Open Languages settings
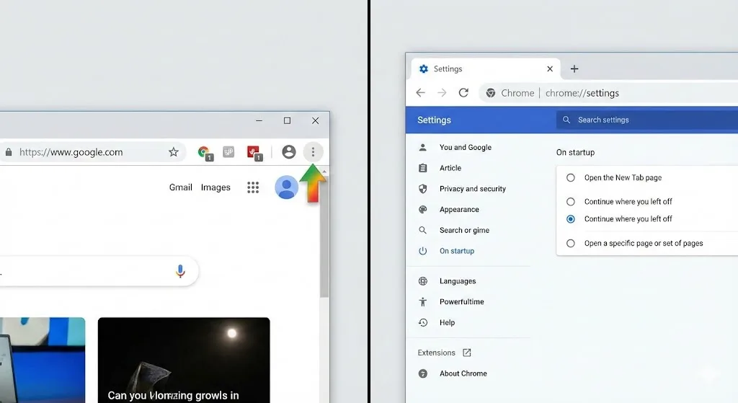This screenshot has height=403, width=738. click(458, 281)
